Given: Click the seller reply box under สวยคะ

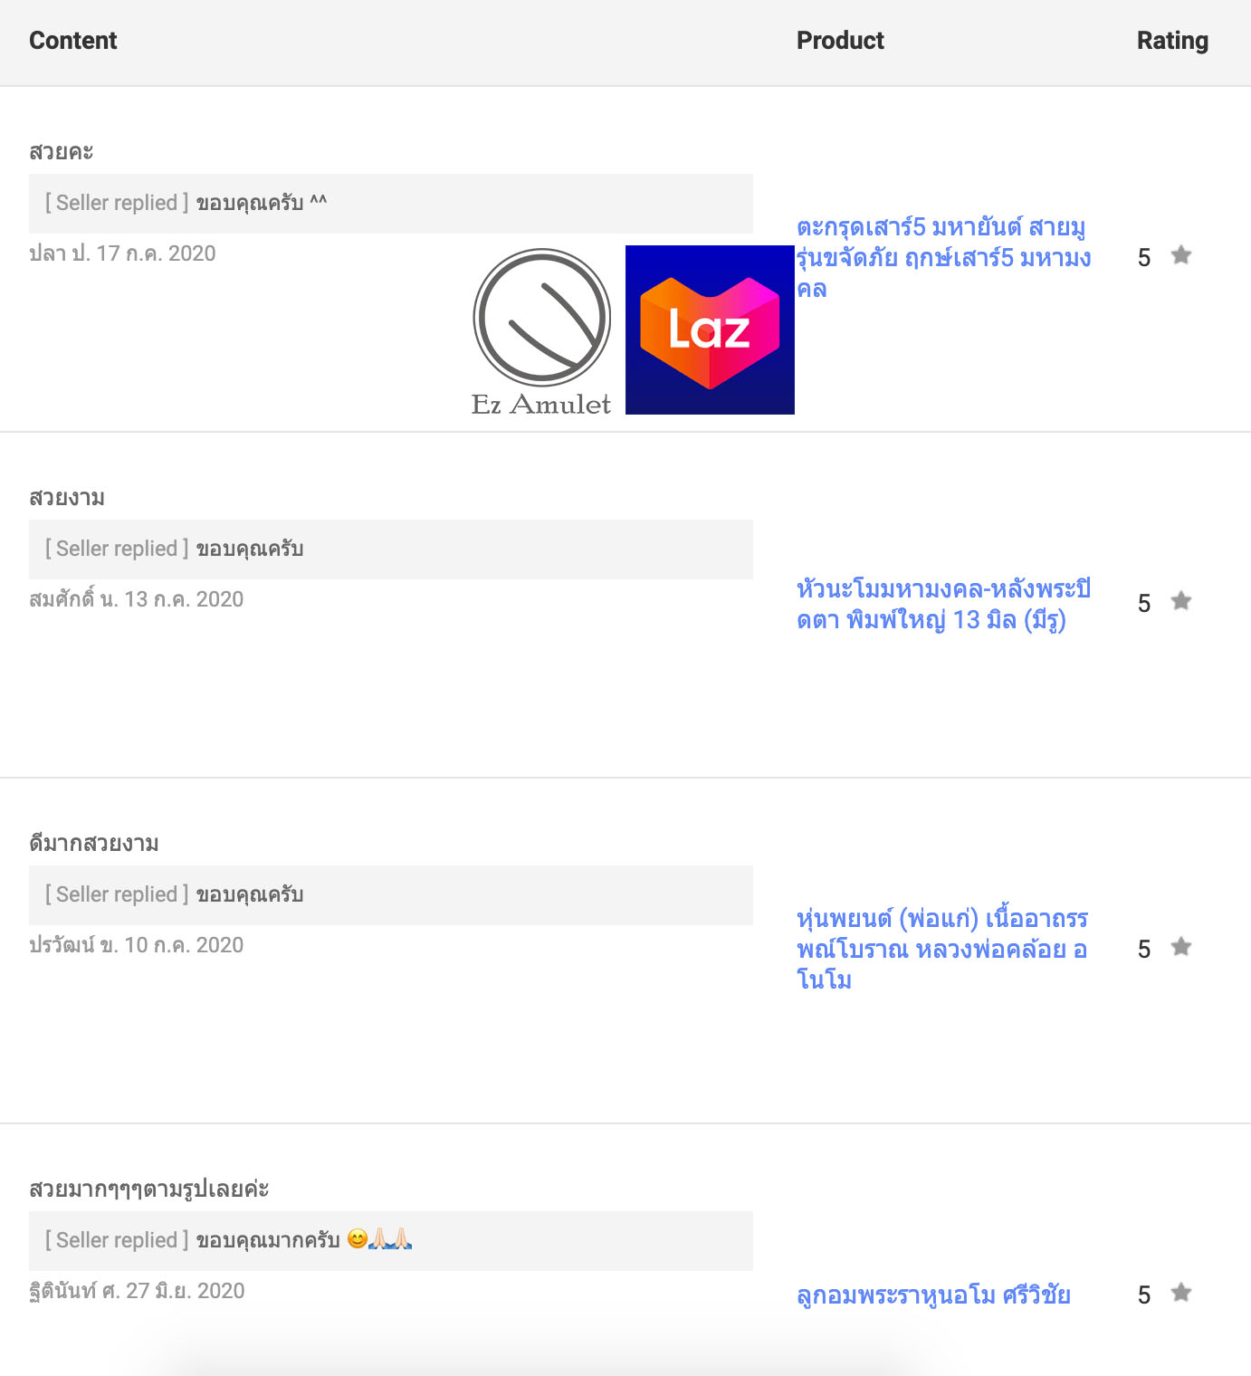Looking at the screenshot, I should (x=391, y=204).
